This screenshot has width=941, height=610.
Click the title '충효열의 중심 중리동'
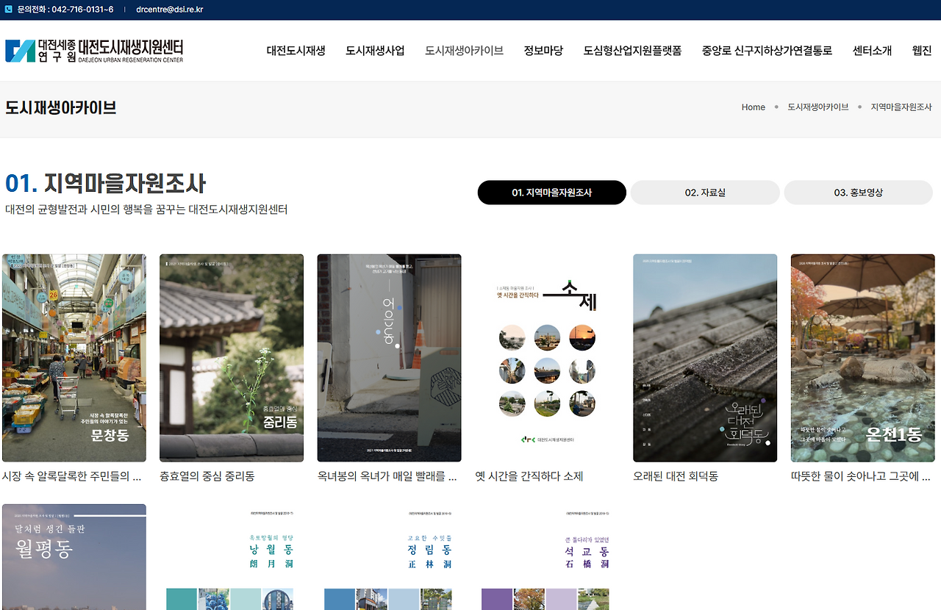[x=207, y=476]
